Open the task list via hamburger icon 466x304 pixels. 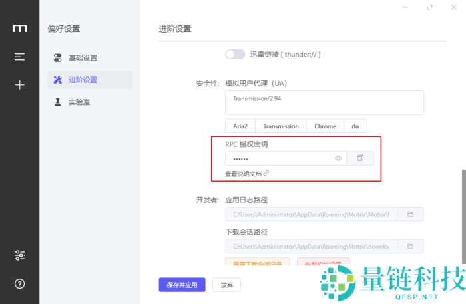click(19, 57)
